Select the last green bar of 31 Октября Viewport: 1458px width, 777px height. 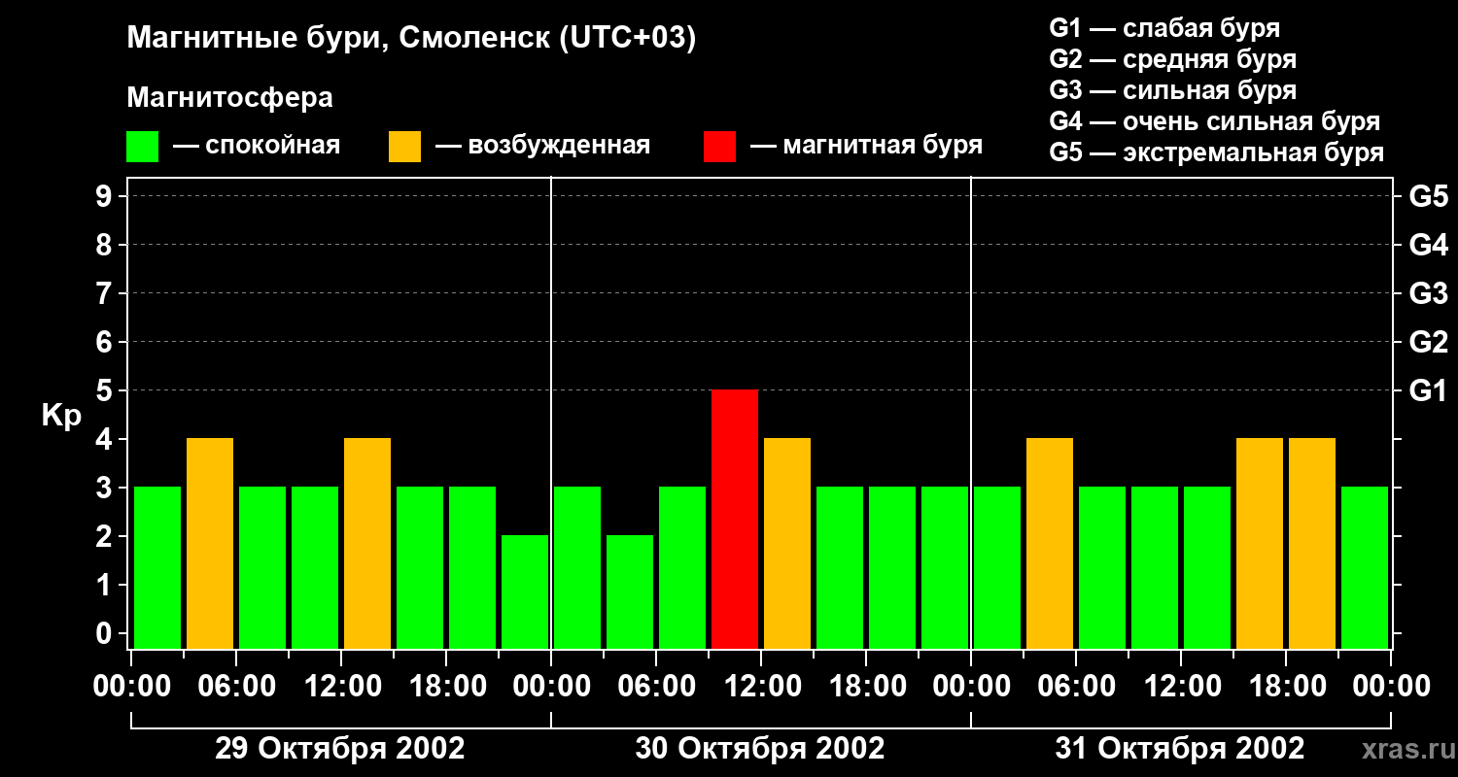[1365, 567]
